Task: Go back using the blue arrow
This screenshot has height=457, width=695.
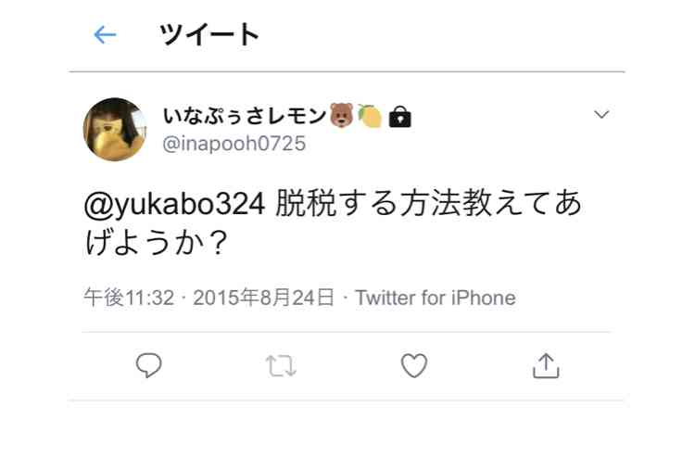Action: 105,35
